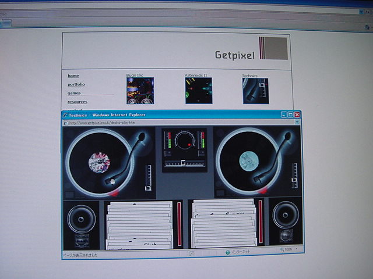
Task: Click the left deck pitch slider handle
Action: pyautogui.click(x=148, y=188)
